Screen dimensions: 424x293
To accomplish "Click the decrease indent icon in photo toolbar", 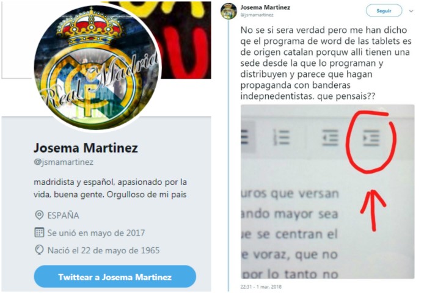I will pyautogui.click(x=330, y=137).
